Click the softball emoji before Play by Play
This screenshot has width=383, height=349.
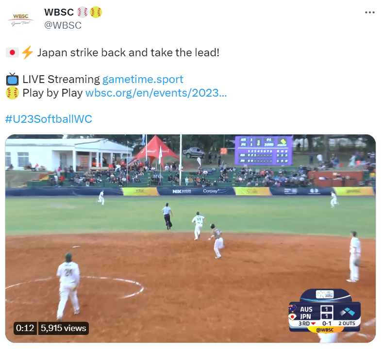(x=12, y=93)
